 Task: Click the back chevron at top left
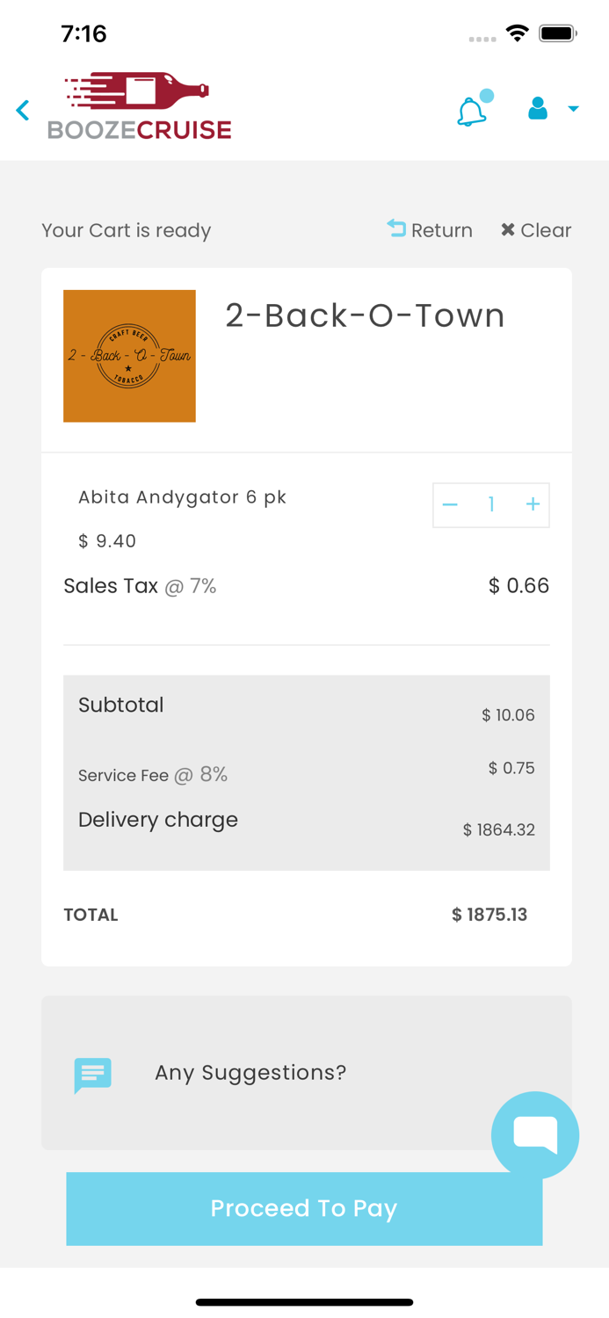click(x=22, y=110)
